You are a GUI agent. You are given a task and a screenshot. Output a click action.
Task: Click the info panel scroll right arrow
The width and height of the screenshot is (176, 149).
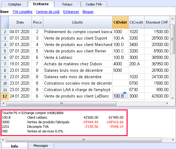[173, 140]
